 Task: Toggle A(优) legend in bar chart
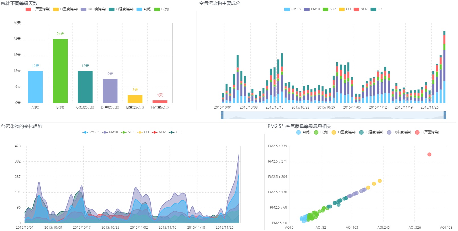144,9
